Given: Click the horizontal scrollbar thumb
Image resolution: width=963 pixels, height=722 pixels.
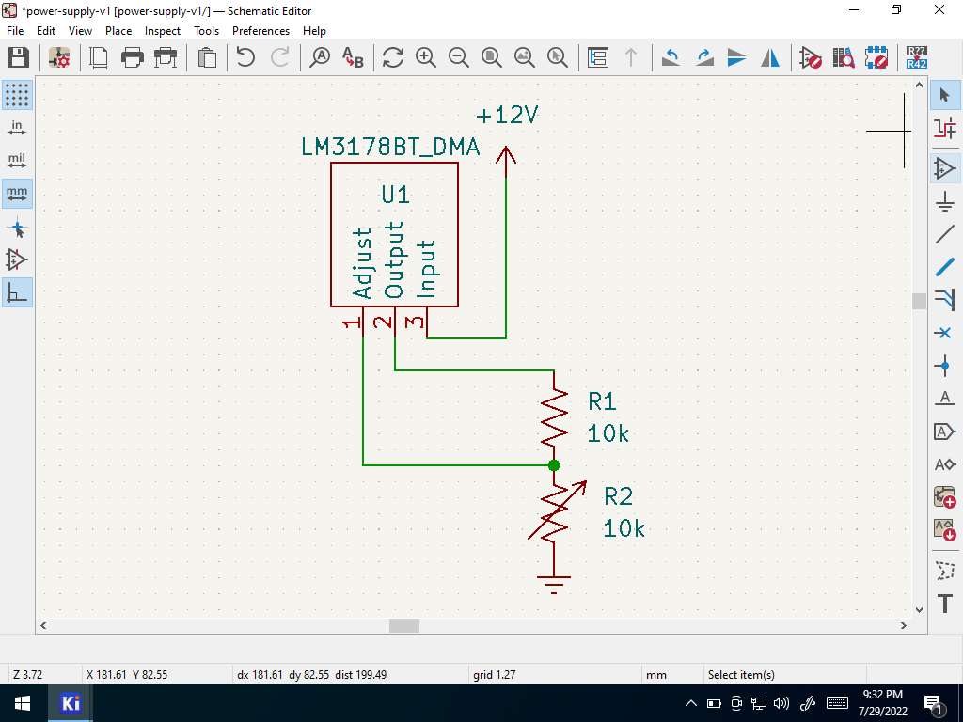Looking at the screenshot, I should 404,625.
